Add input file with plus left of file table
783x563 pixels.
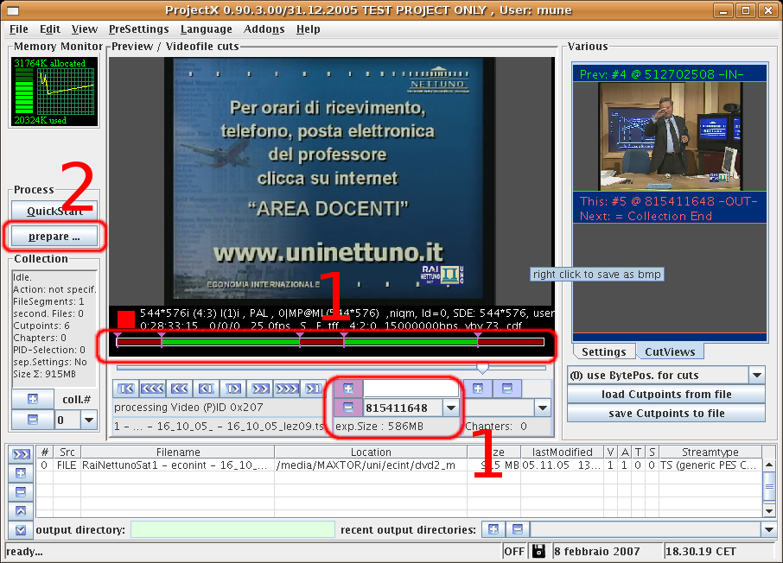click(21, 472)
